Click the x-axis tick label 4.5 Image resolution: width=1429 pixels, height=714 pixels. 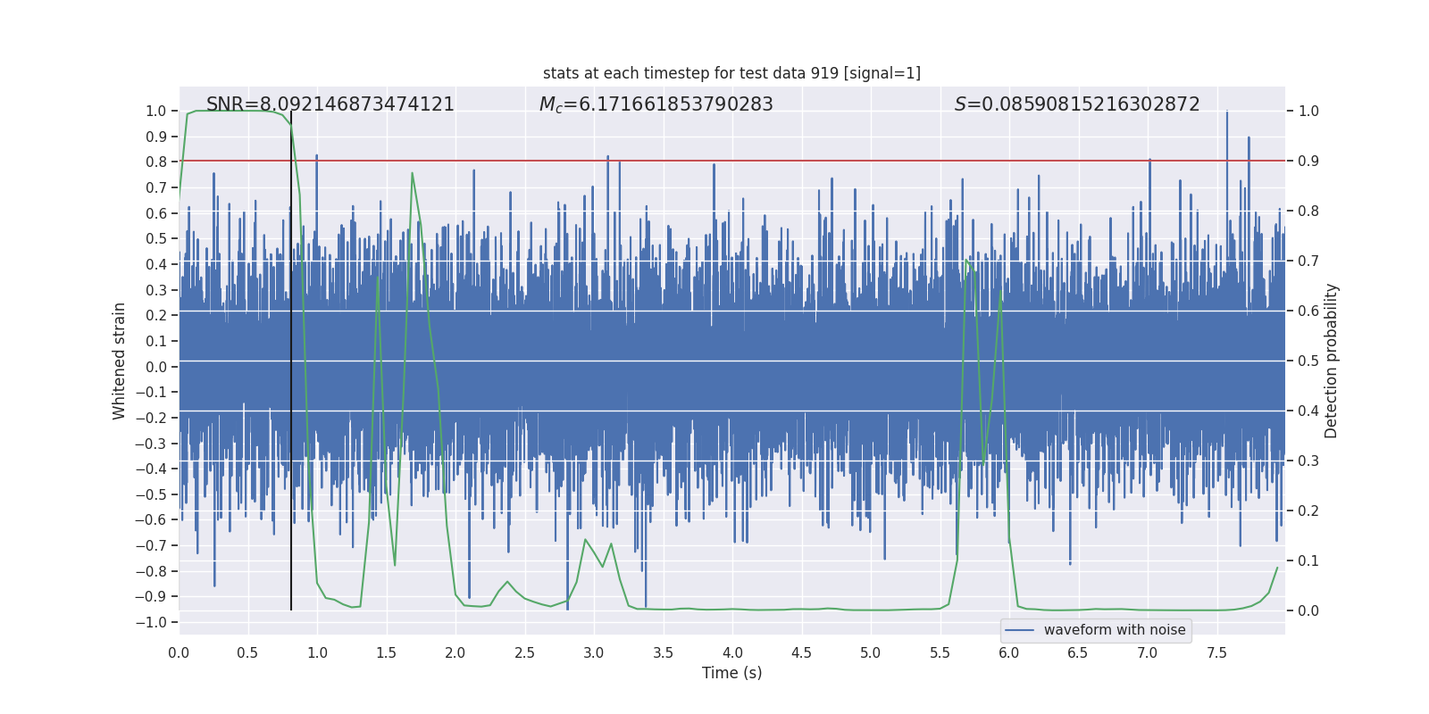point(801,652)
